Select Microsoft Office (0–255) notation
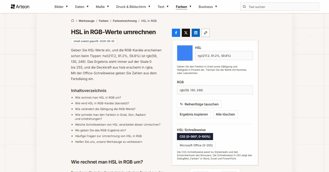This screenshot has height=172, width=329. [196, 145]
